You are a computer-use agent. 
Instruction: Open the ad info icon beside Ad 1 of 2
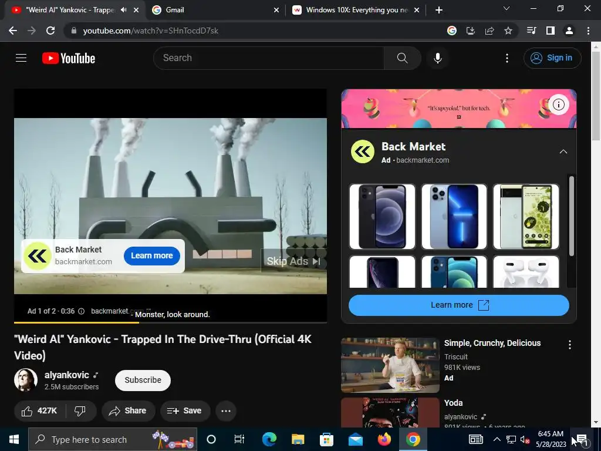pos(81,311)
